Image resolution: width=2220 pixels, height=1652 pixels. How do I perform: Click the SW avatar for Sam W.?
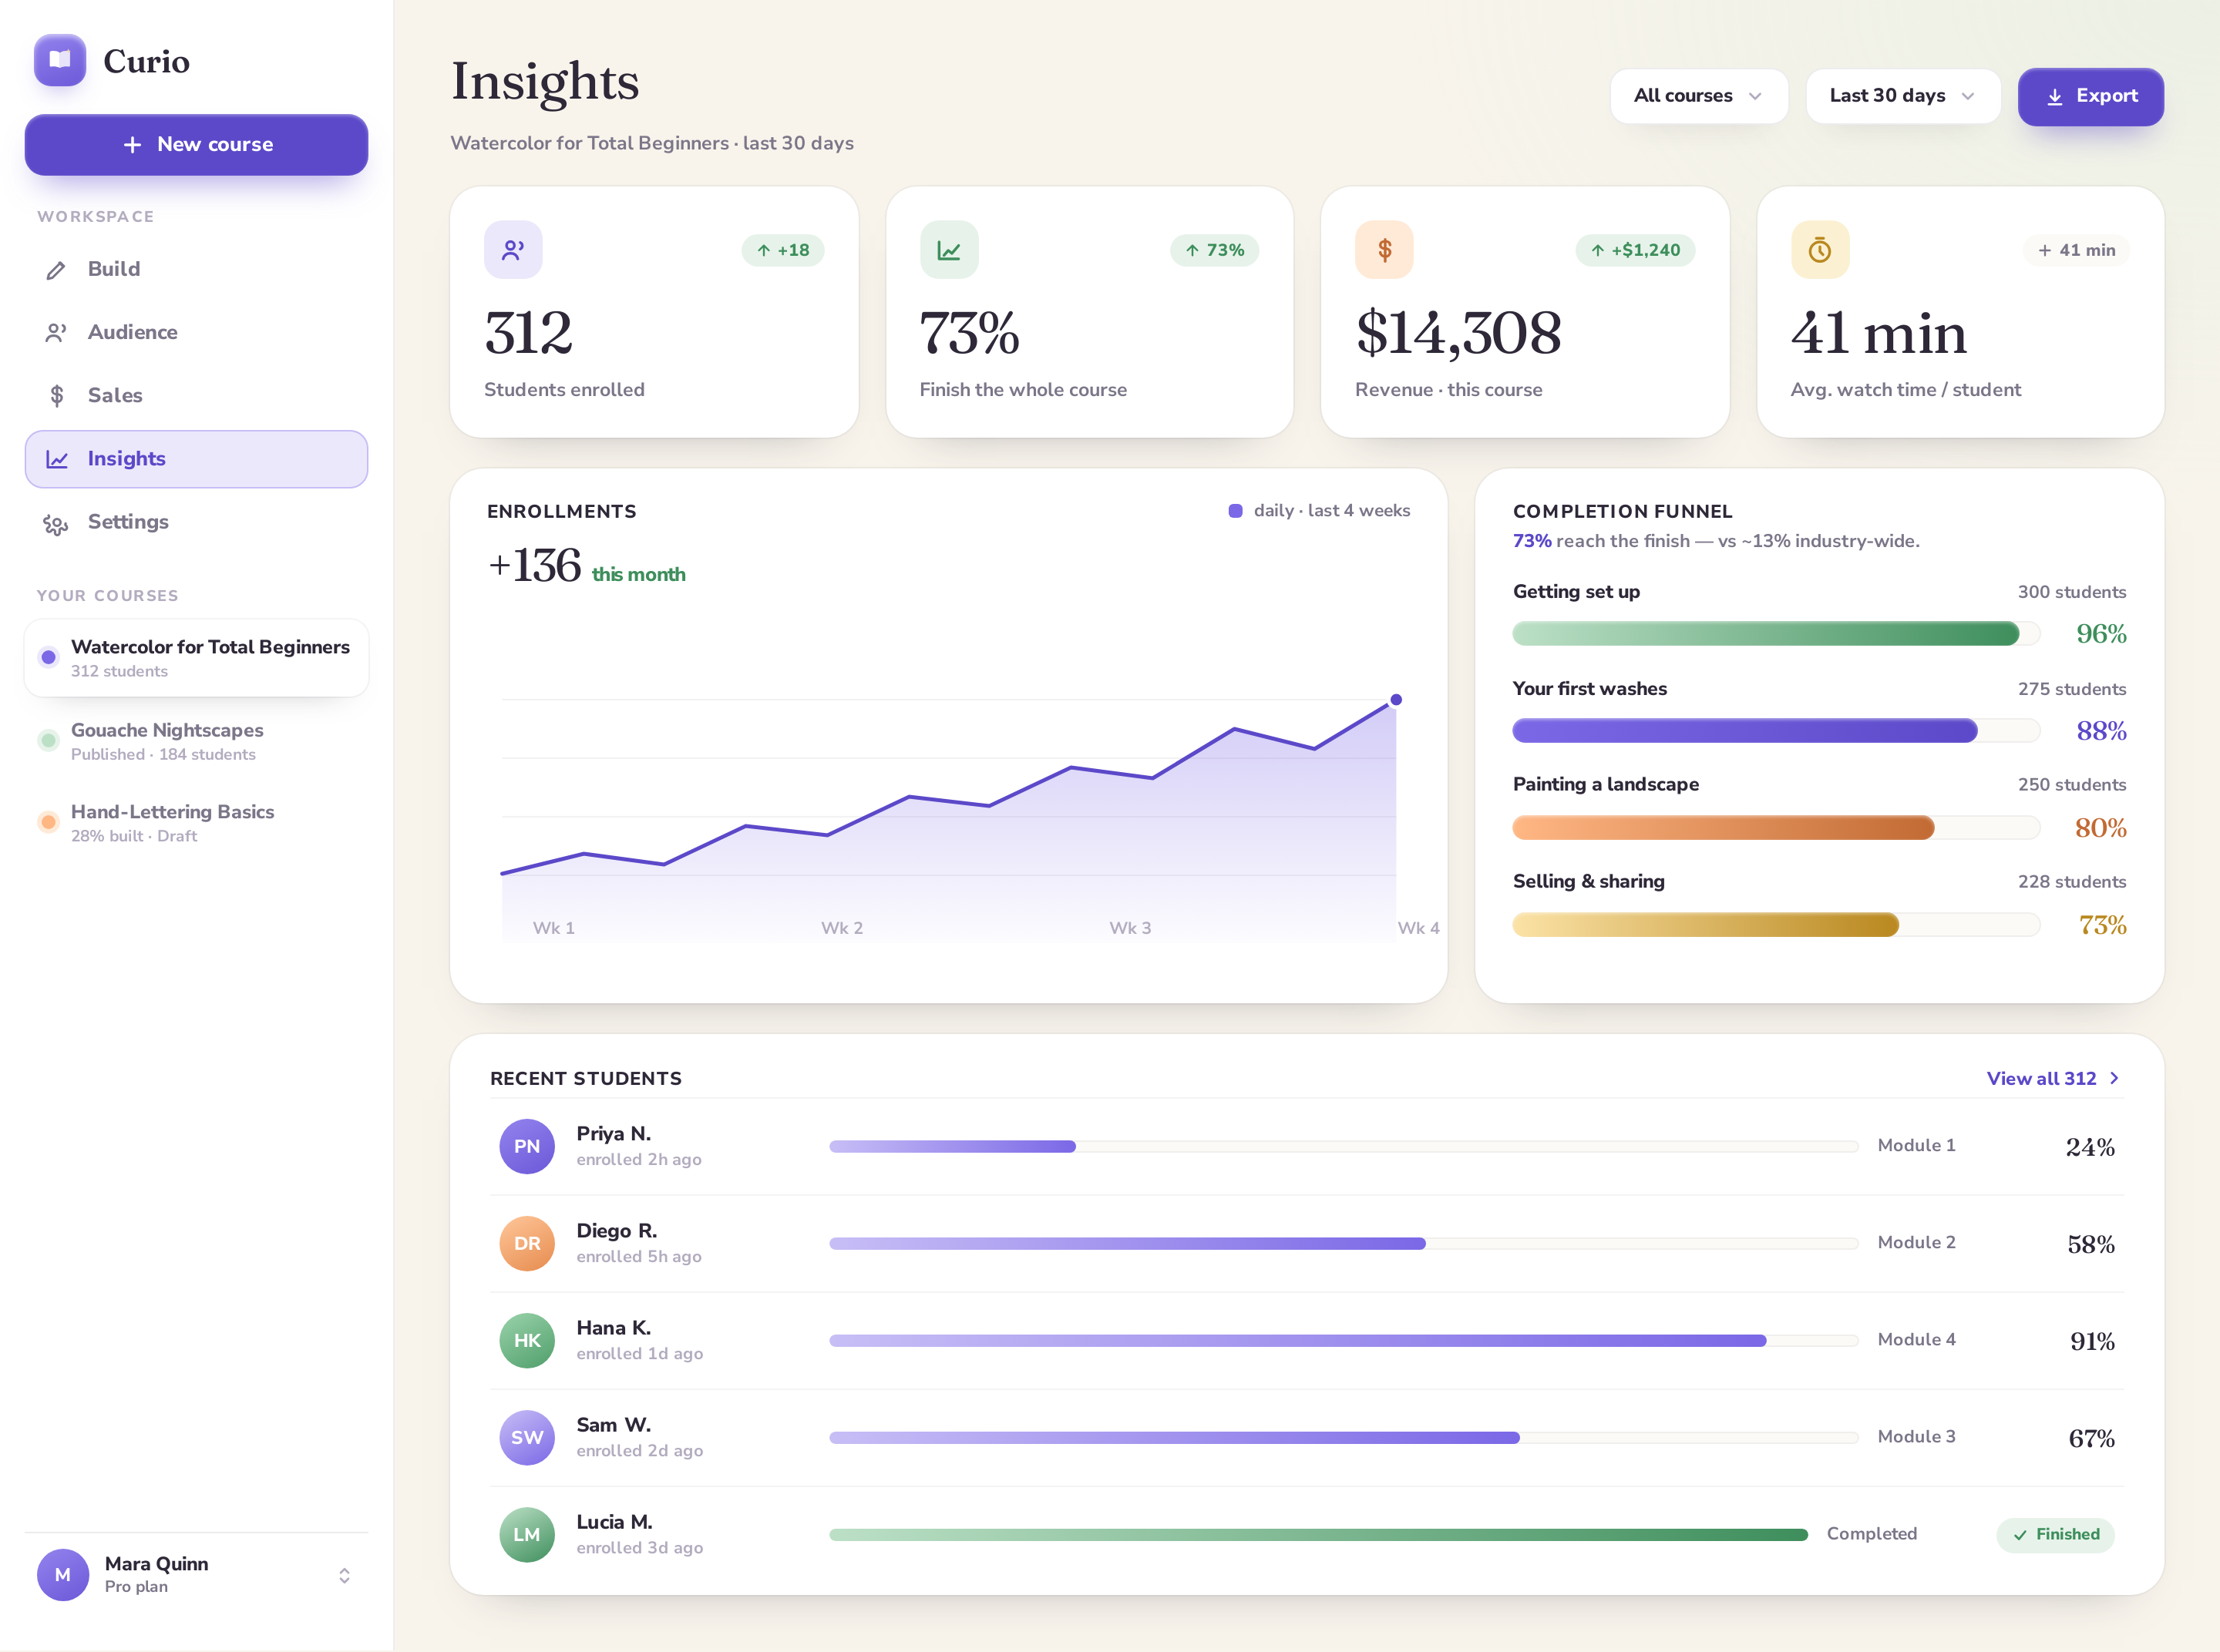pyautogui.click(x=527, y=1437)
